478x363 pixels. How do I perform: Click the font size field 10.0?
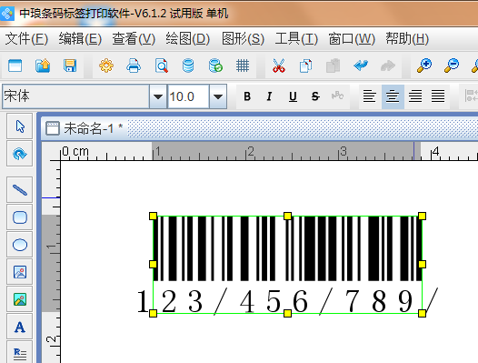(x=188, y=96)
